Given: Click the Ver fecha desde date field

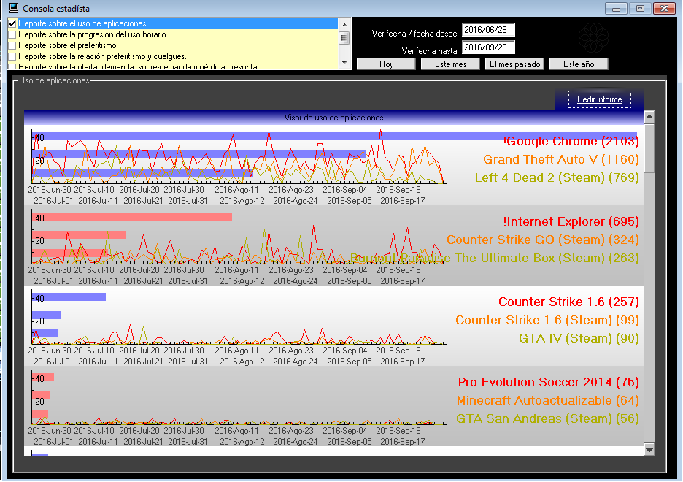Looking at the screenshot, I should (x=488, y=30).
